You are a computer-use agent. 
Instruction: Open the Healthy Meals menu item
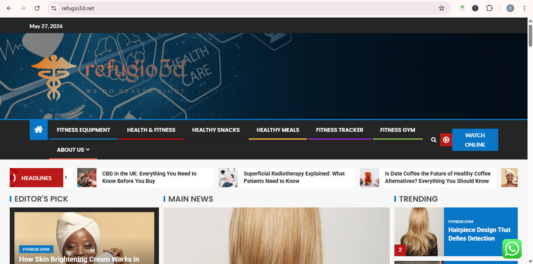pyautogui.click(x=278, y=130)
